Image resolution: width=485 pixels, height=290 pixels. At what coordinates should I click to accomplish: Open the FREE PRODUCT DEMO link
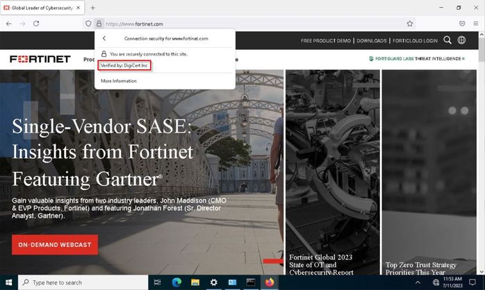(327, 41)
